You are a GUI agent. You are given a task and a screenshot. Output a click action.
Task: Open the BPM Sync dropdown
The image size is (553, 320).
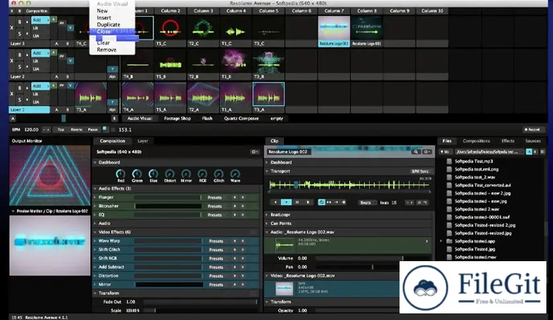click(x=421, y=171)
